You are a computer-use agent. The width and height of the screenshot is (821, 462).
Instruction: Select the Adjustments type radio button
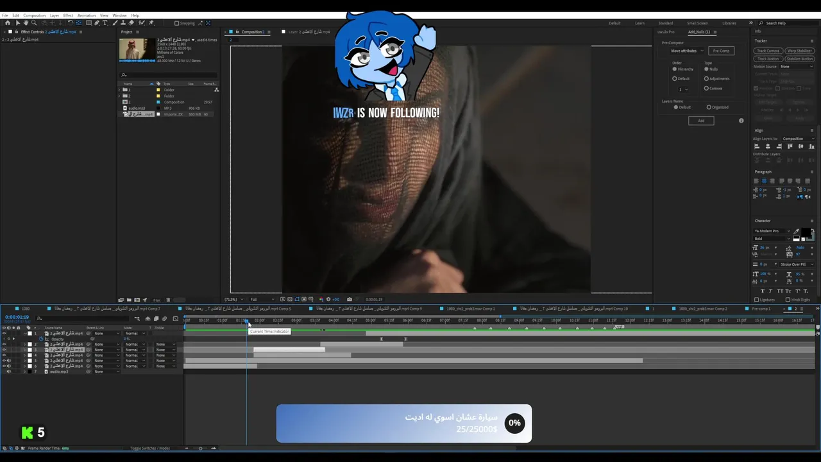[706, 78]
